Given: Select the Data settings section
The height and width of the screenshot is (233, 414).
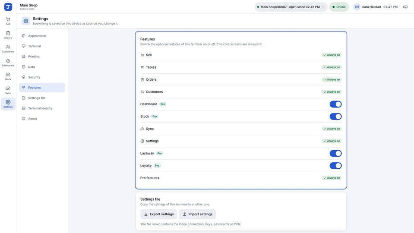Looking at the screenshot, I should tap(42, 67).
